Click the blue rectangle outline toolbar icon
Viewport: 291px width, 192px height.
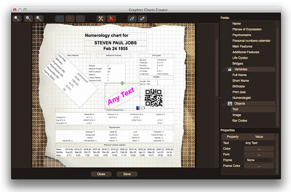tap(80, 18)
